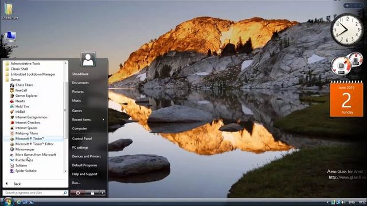Launch Chess Titans
The image size is (367, 206).
(x=24, y=85)
